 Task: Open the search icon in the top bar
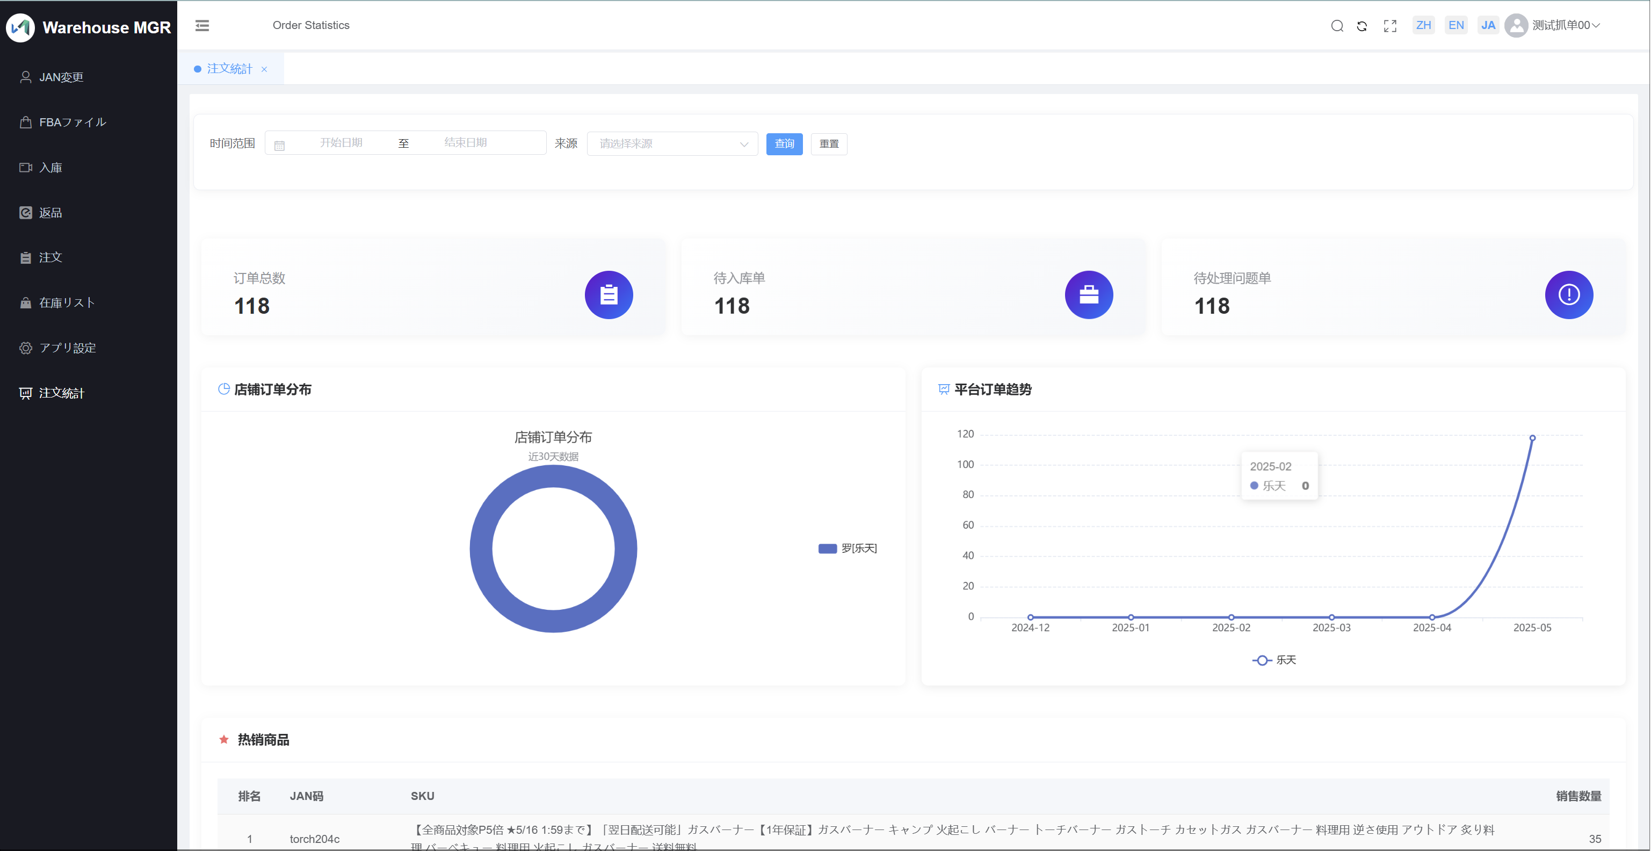[1337, 26]
